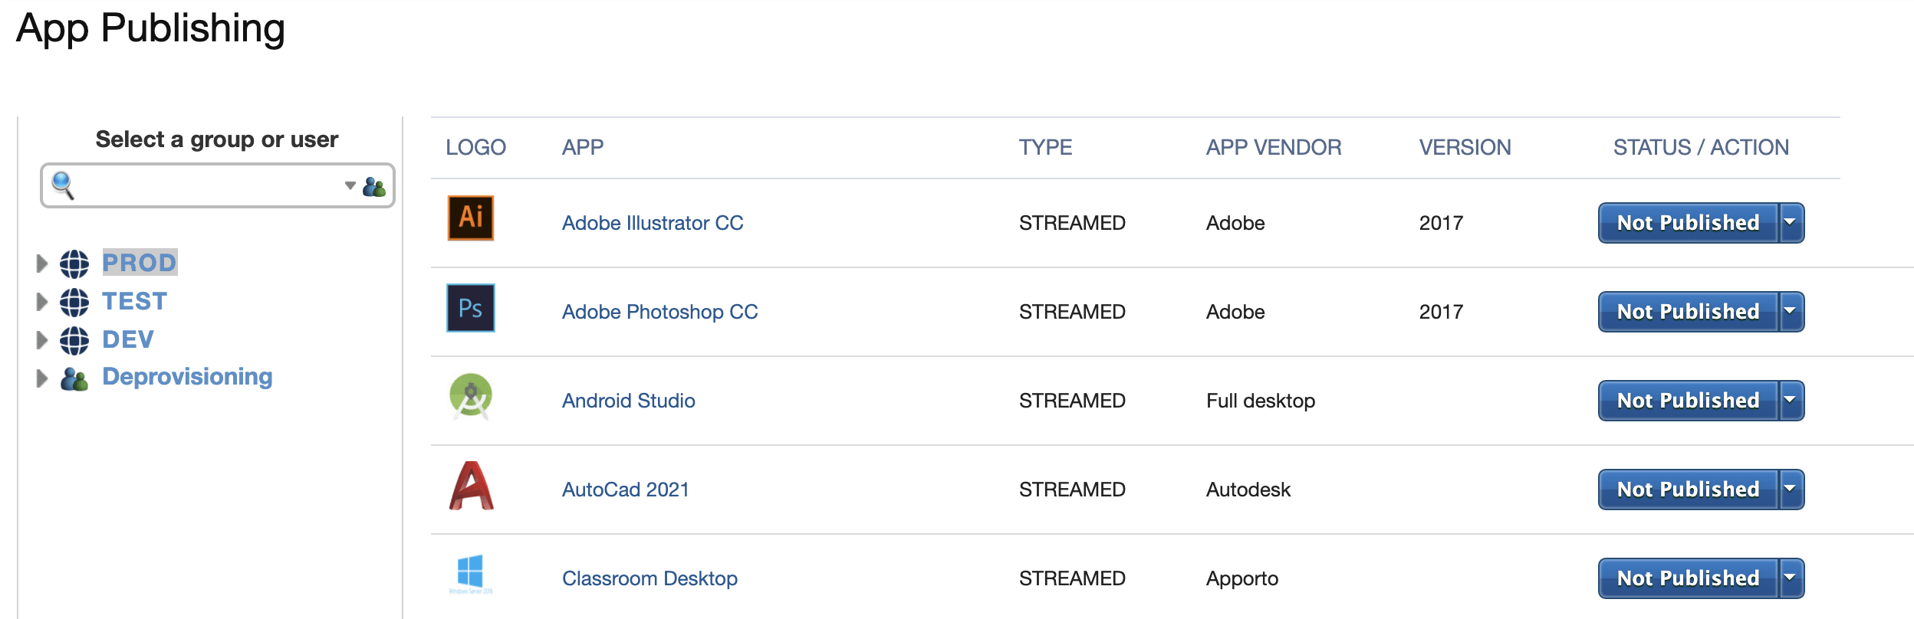Viewport: 1914px width, 619px height.
Task: Click Adobe vendor in Photoshop row
Action: pos(1235,312)
